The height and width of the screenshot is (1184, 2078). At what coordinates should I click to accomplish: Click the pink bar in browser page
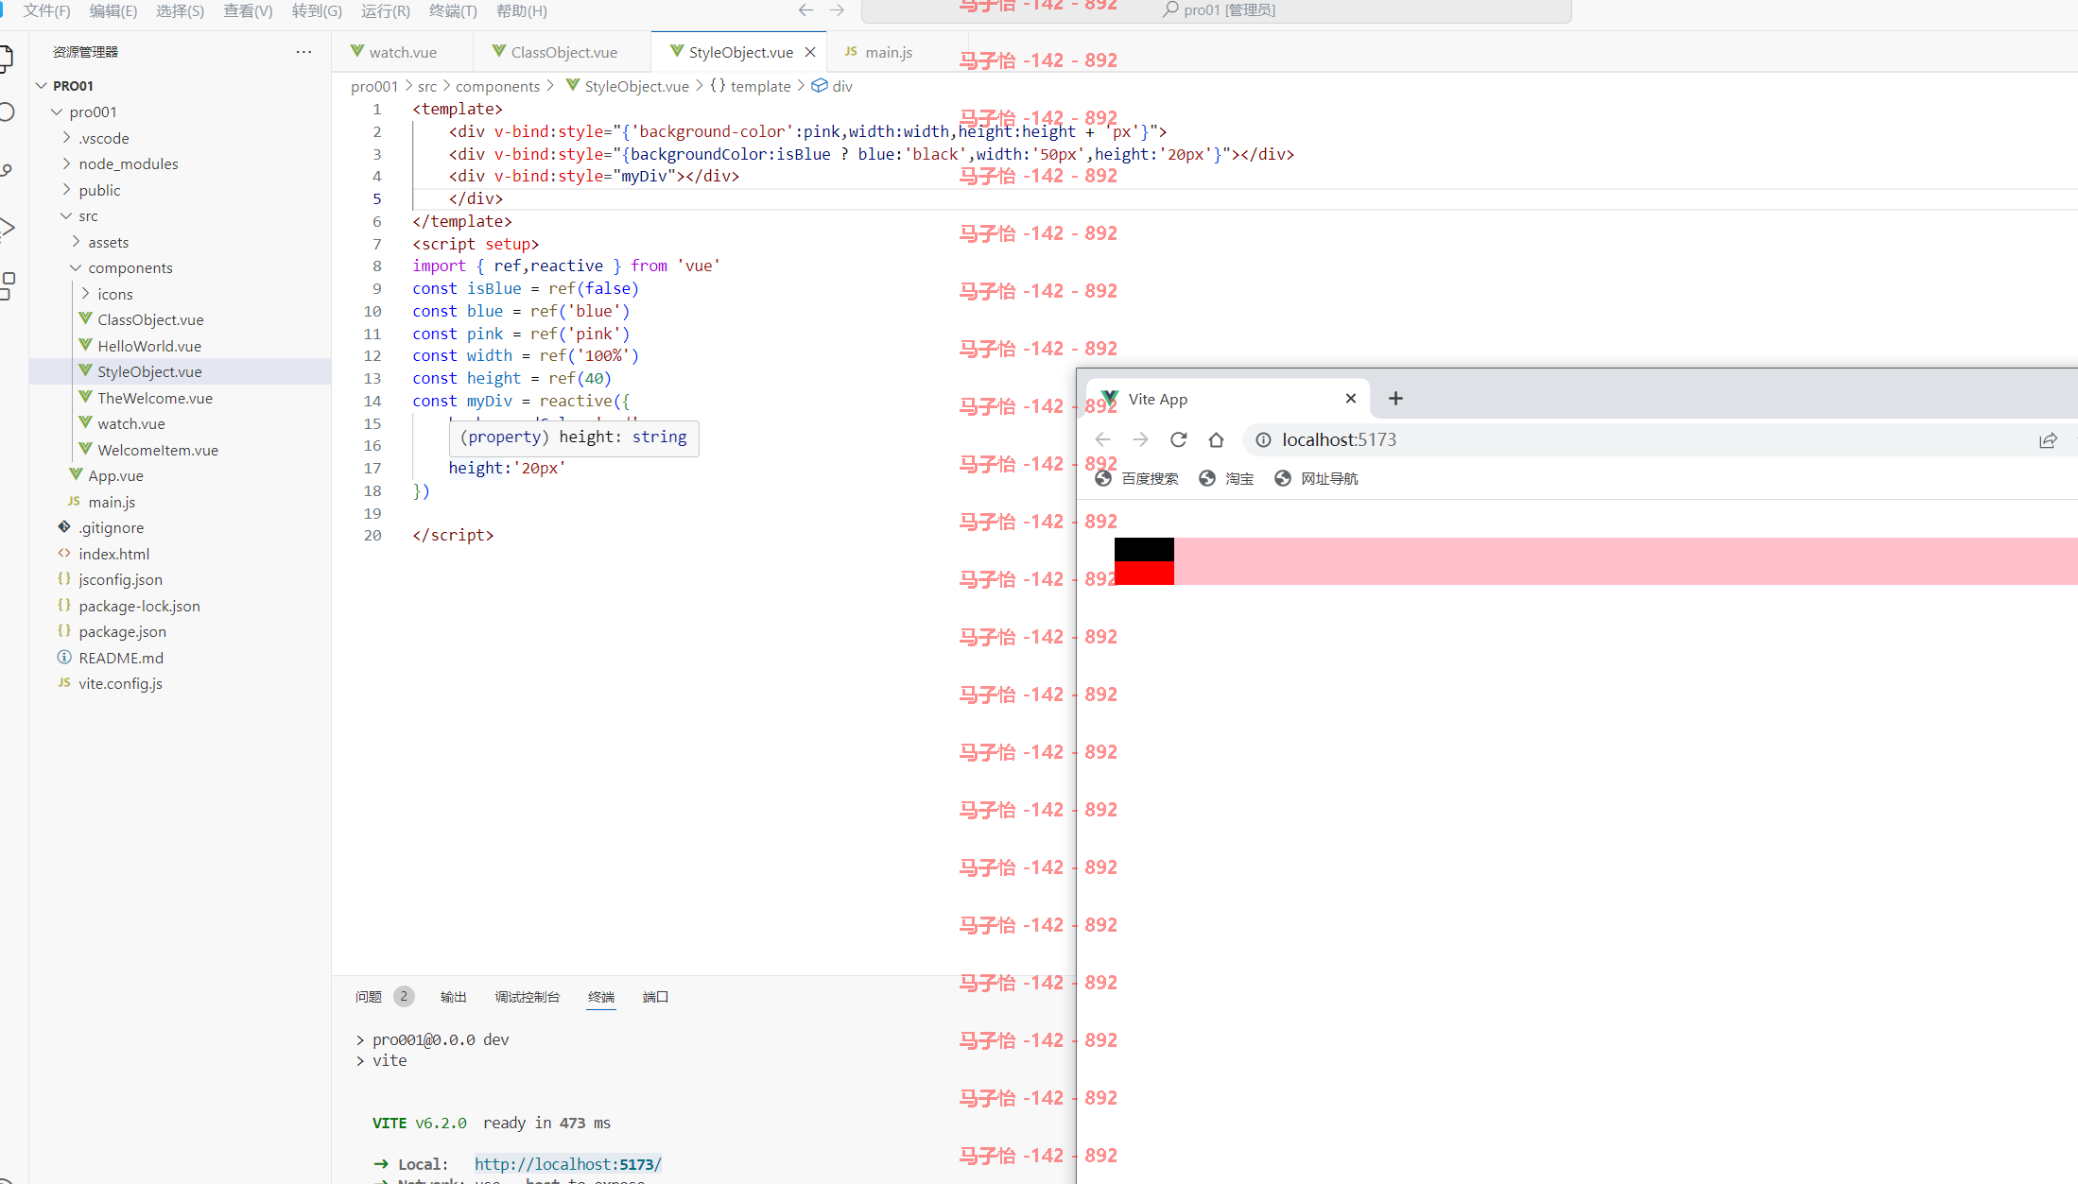[x=1625, y=561]
